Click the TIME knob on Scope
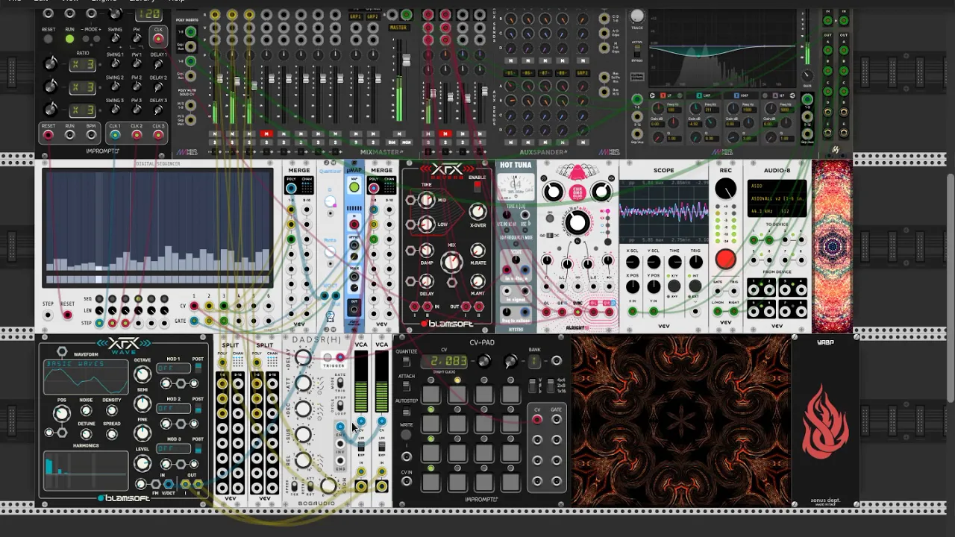This screenshot has width=955, height=537. point(675,262)
